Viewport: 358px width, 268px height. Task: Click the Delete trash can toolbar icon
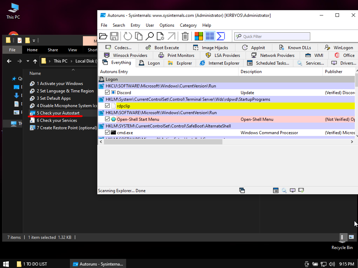coord(185,36)
